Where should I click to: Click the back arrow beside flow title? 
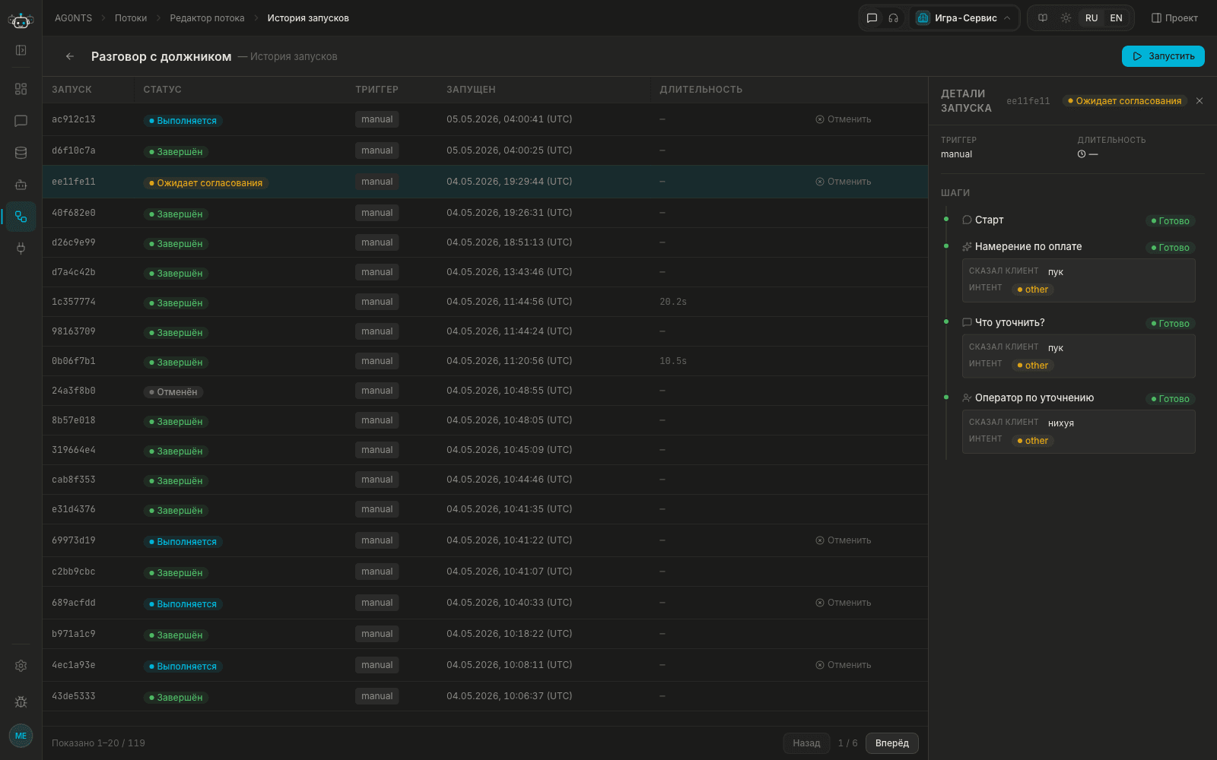(70, 56)
